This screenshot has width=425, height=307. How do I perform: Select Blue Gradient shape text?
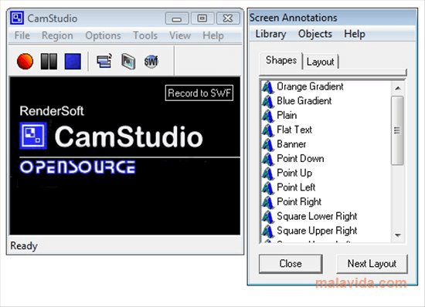[x=304, y=101]
